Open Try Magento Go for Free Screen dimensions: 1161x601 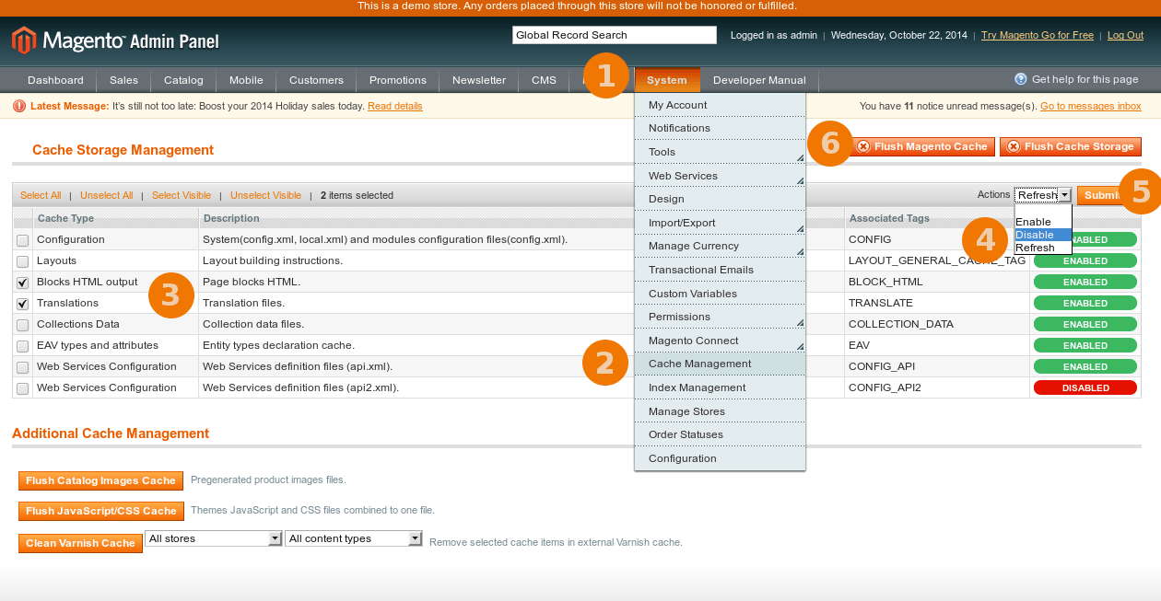pos(1038,35)
